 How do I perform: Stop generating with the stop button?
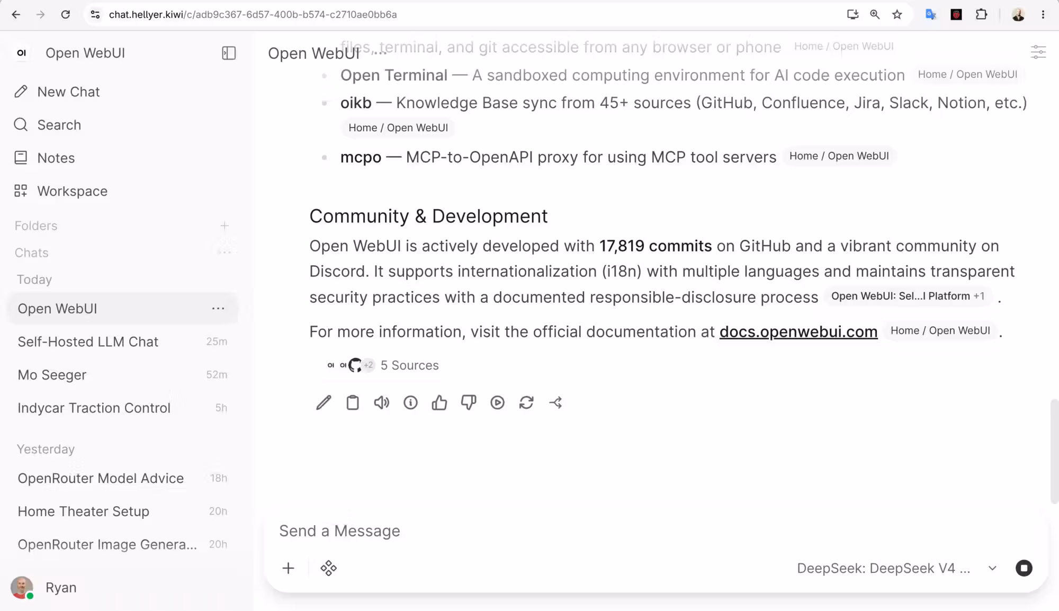click(1024, 569)
